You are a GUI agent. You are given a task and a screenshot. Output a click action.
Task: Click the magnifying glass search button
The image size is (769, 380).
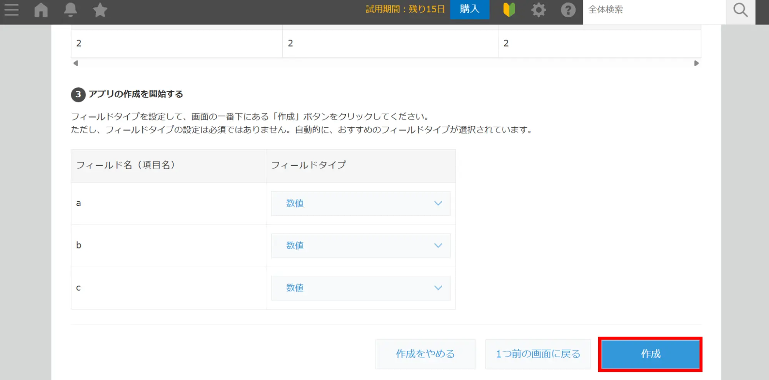pos(740,10)
